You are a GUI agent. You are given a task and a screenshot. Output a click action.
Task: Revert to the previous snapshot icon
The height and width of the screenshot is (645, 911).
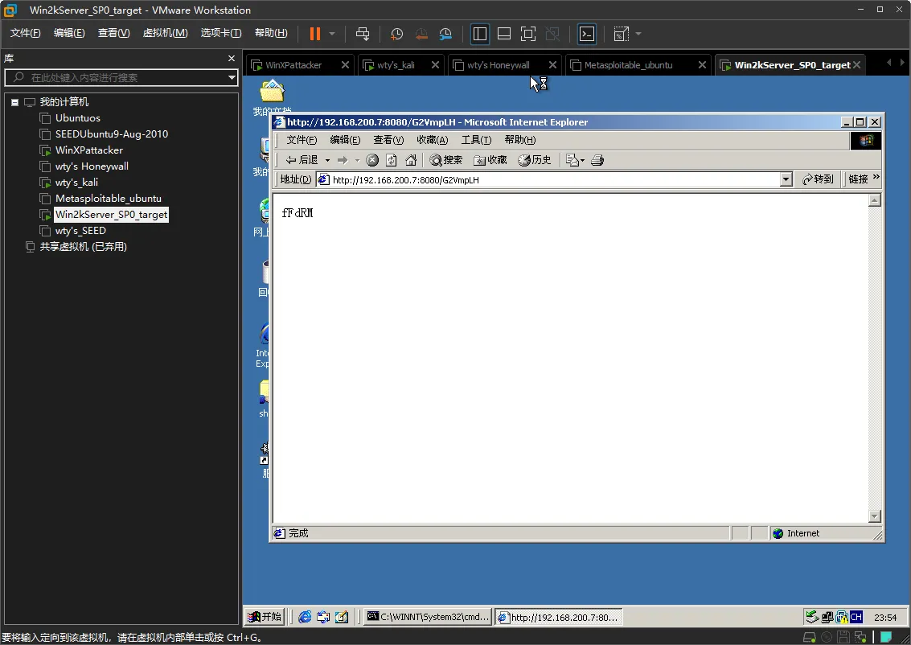(x=421, y=34)
